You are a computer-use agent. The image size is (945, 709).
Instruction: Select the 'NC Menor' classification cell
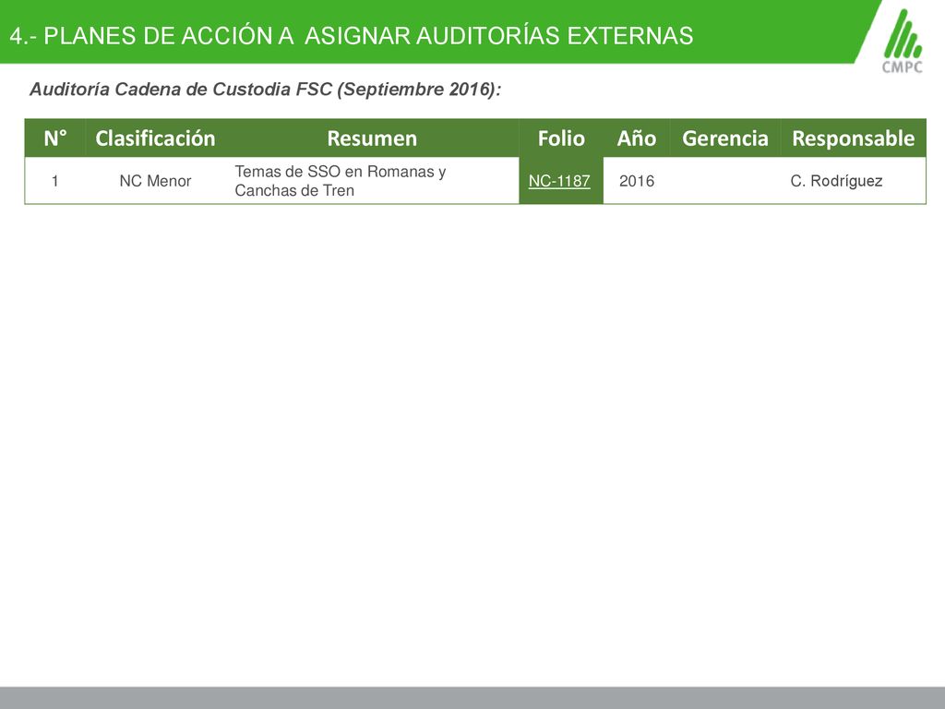(x=155, y=181)
